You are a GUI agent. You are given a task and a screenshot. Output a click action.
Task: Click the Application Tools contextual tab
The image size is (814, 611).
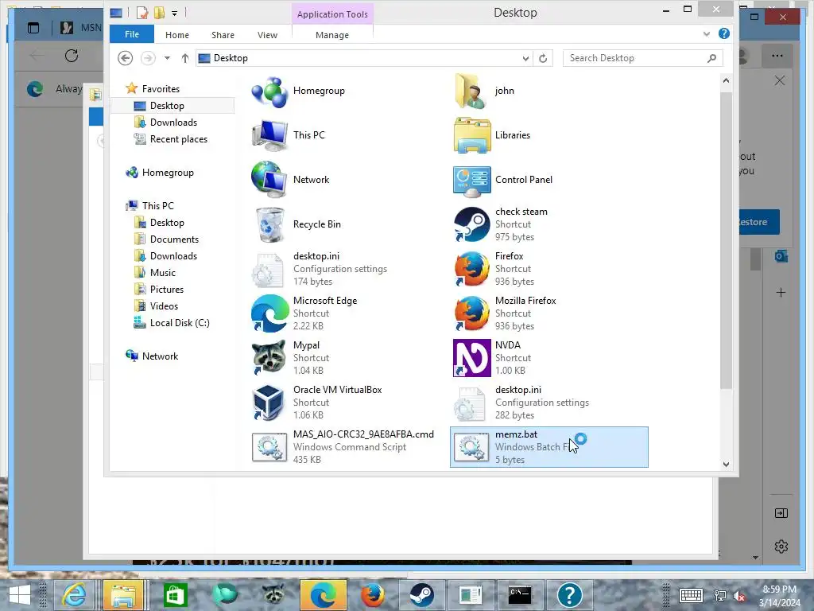(x=333, y=14)
